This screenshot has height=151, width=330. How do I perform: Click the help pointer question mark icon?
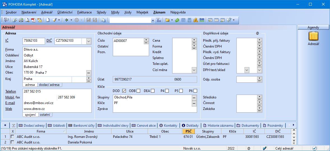click(229, 20)
